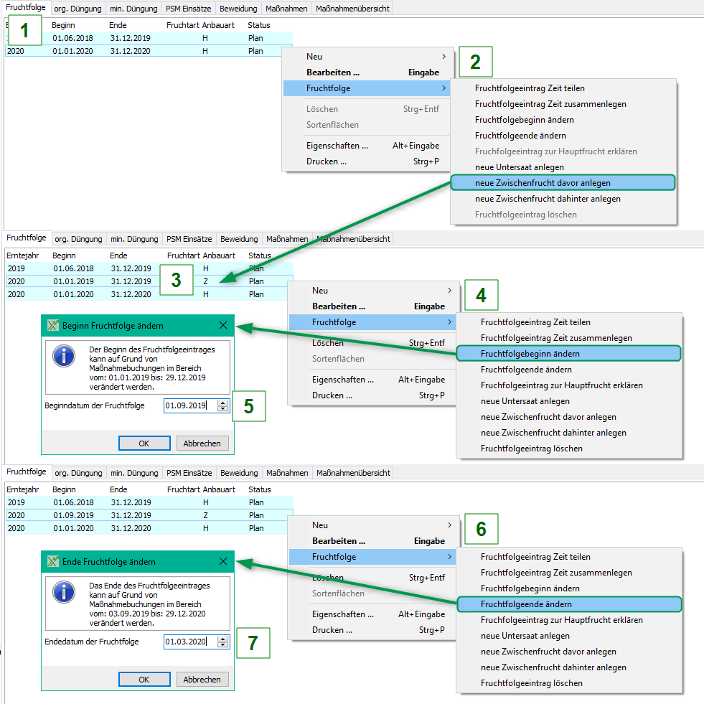
Task: Click info icon in Beginn Fruchtfolge ändern dialog
Action: pyautogui.click(x=65, y=357)
